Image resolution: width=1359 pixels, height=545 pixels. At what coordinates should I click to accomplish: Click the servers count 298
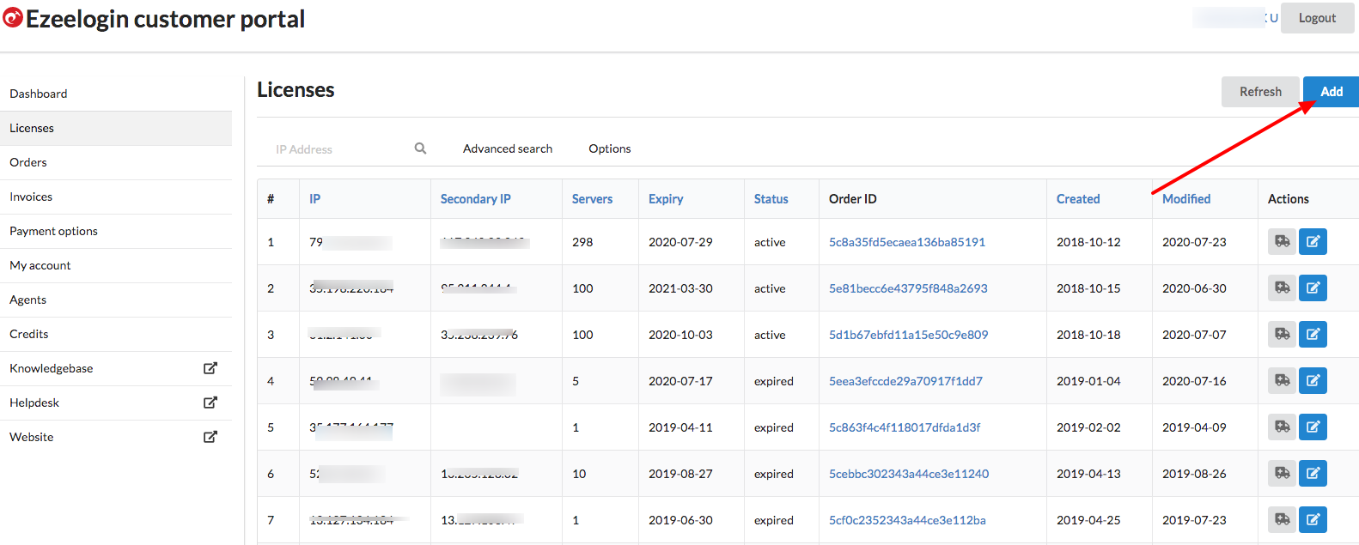[x=582, y=242]
